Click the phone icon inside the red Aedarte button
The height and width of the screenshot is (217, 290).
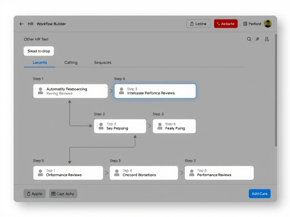[219, 24]
